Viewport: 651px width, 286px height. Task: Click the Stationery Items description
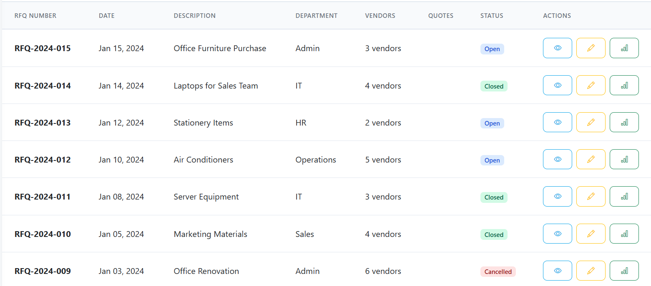204,123
